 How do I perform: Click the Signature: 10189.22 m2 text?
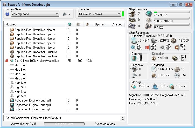(x=144, y=95)
